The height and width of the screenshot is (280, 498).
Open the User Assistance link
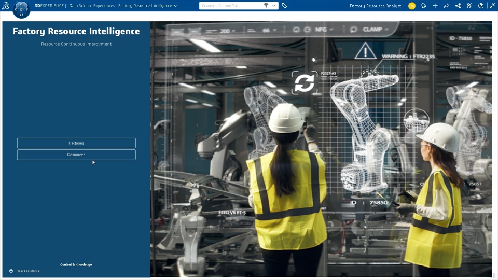point(28,271)
